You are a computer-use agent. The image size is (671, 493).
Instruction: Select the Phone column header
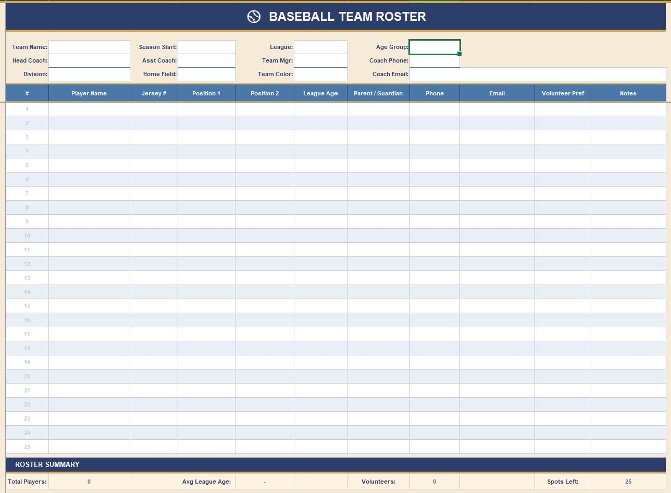[x=434, y=93]
